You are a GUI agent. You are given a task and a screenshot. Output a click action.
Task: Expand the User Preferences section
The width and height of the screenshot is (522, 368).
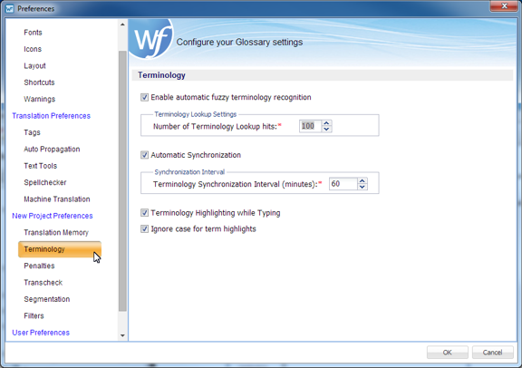[41, 333]
